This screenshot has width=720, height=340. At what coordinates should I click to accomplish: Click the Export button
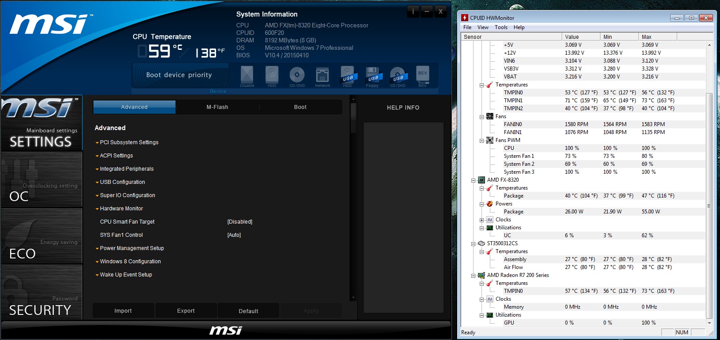(x=186, y=311)
